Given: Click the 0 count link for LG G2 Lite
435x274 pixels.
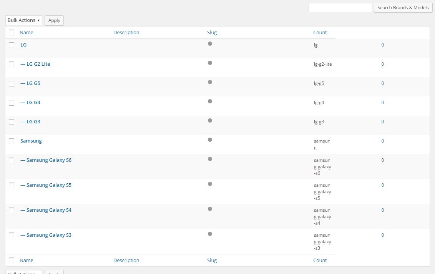Looking at the screenshot, I should tap(383, 64).
